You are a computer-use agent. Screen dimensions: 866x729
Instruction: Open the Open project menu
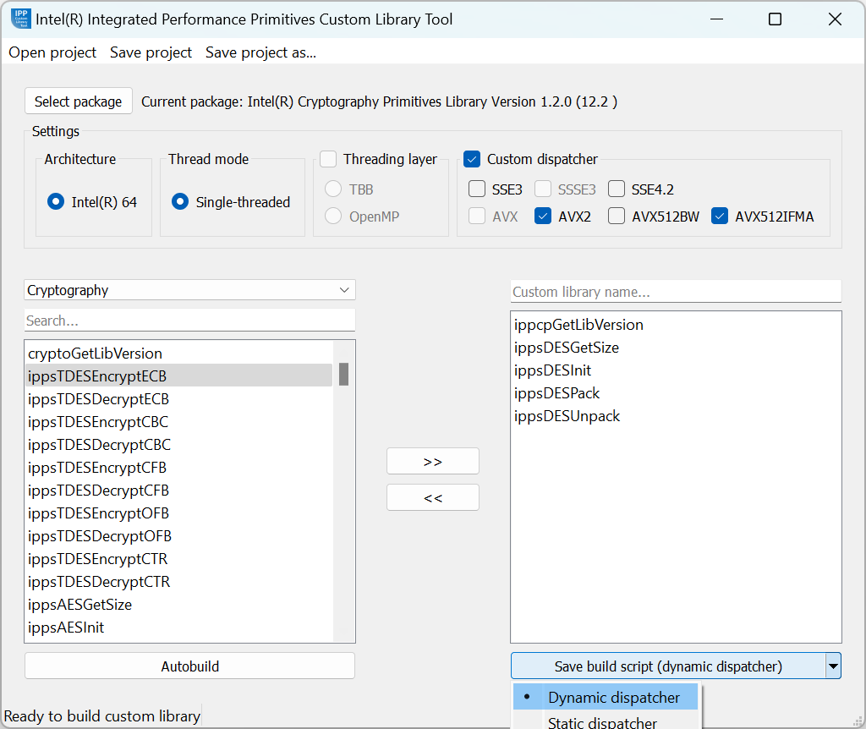tap(52, 52)
